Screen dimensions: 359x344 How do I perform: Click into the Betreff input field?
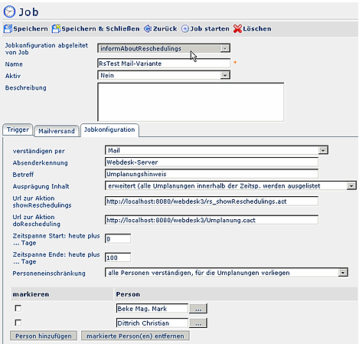coord(211,174)
